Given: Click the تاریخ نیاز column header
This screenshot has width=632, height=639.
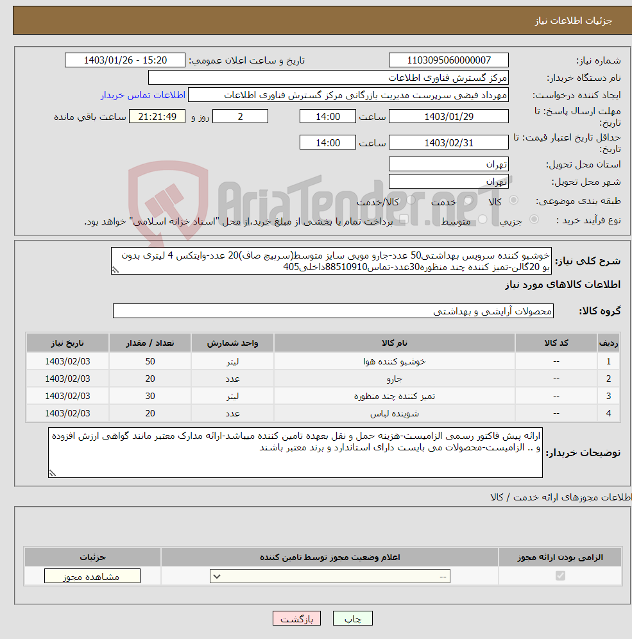Looking at the screenshot, I should click(x=67, y=343).
